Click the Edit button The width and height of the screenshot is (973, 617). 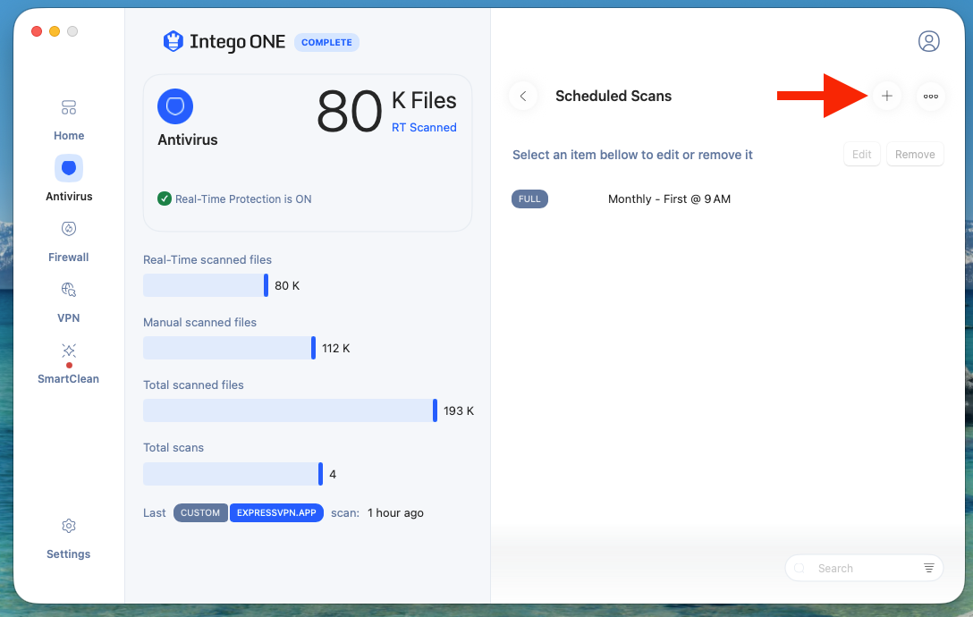pos(861,155)
